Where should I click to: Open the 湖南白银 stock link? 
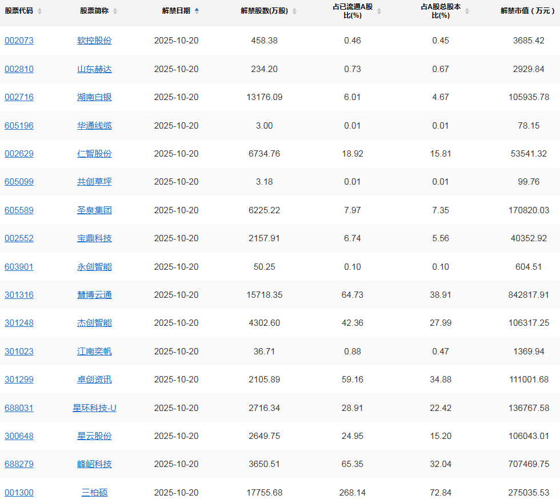point(94,97)
